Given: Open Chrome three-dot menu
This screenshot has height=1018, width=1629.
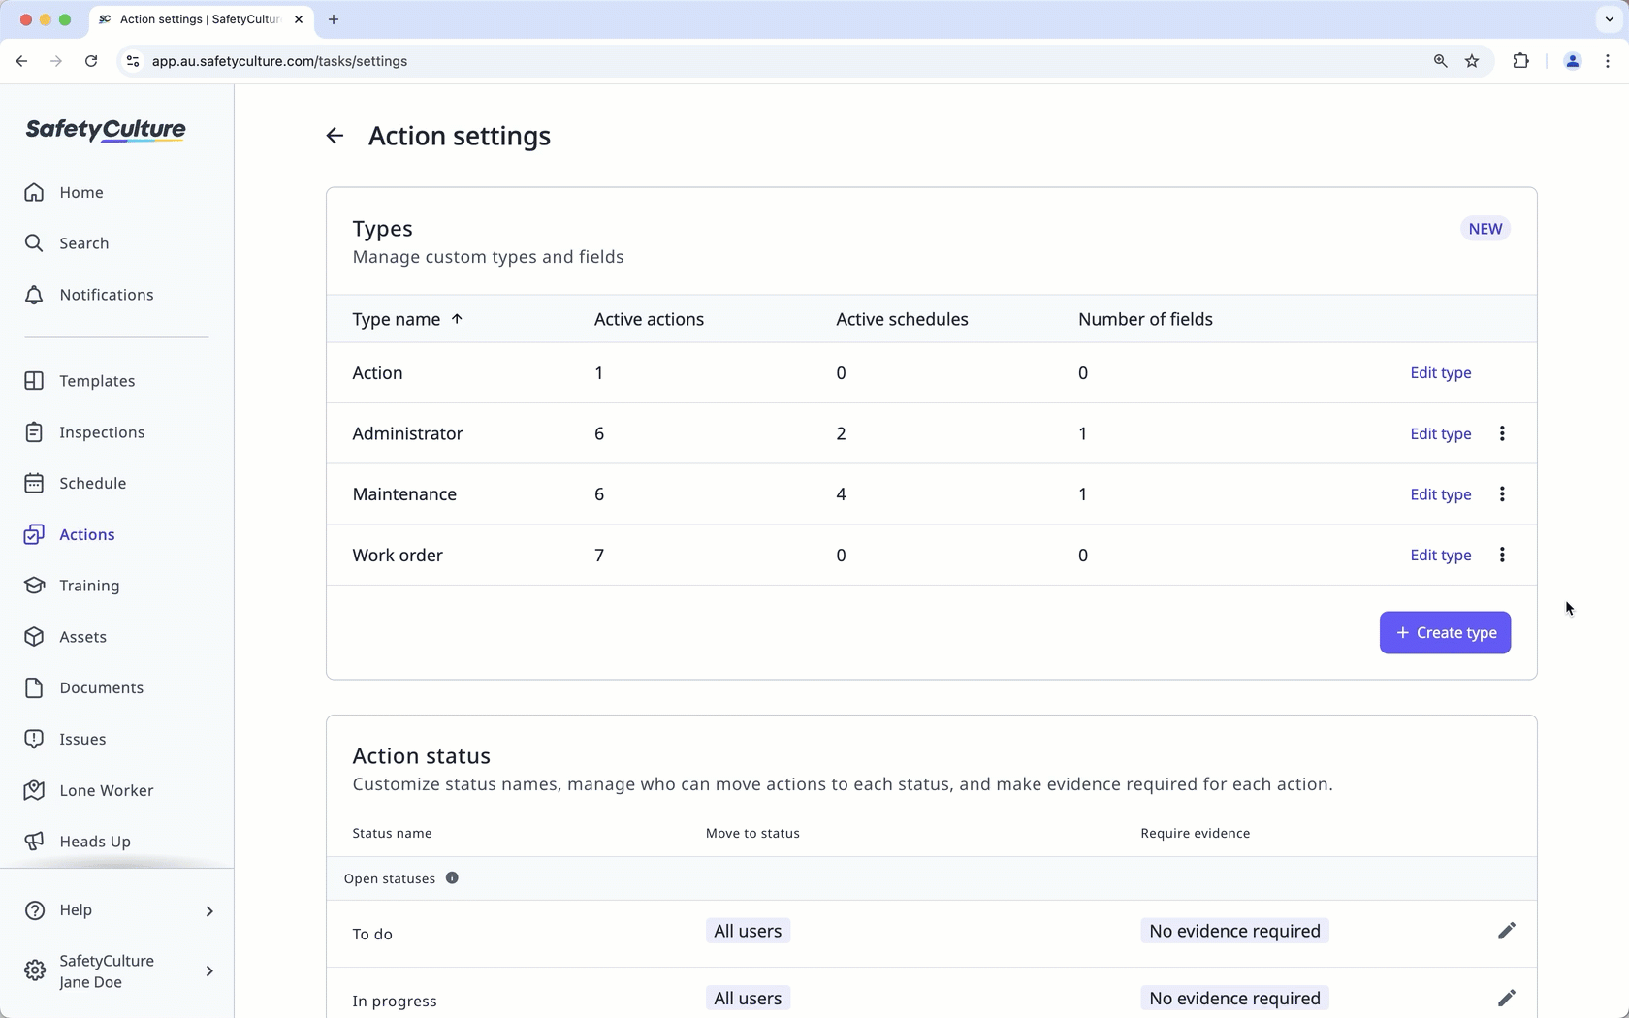Looking at the screenshot, I should (1608, 61).
